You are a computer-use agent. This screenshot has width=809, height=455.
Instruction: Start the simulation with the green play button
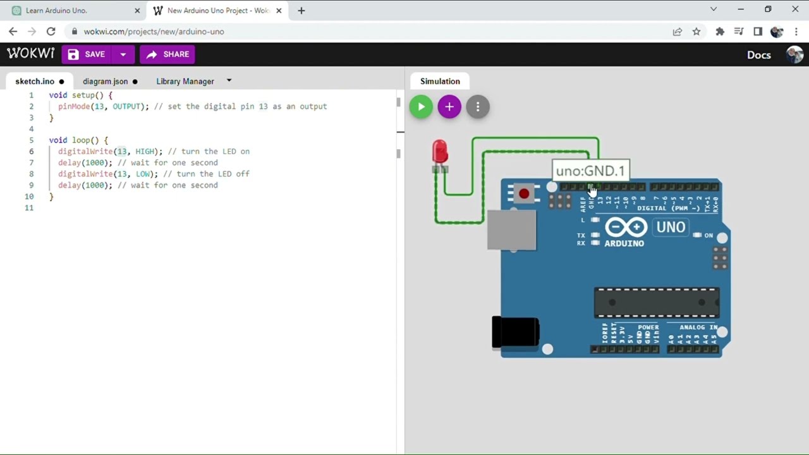point(421,107)
